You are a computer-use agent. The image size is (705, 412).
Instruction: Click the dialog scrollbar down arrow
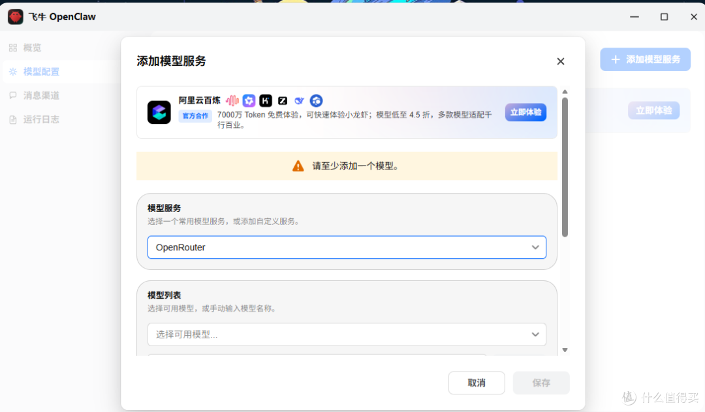click(565, 350)
